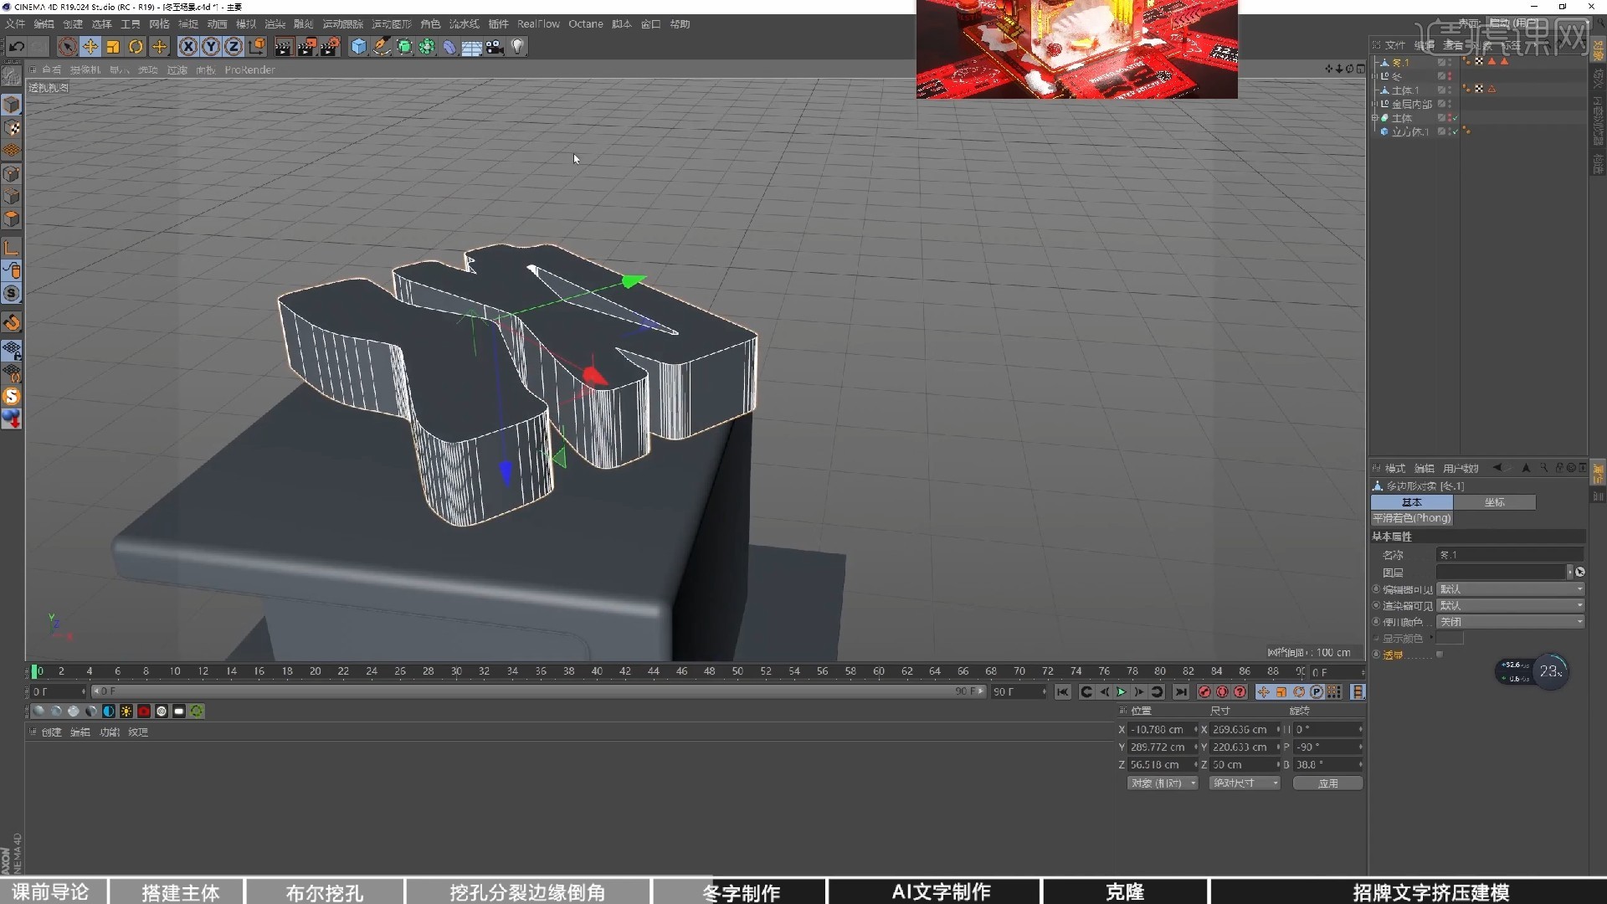Click frame 40 on the timeline ruler
The image size is (1607, 904).
pos(597,671)
